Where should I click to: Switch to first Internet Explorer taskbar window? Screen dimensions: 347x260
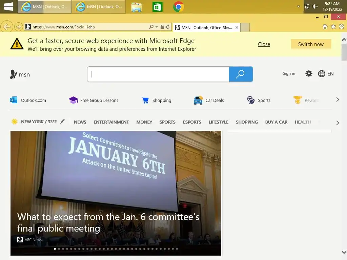point(44,7)
